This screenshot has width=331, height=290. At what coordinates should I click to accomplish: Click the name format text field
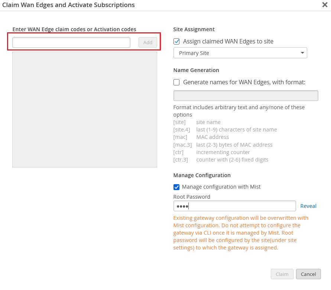(246, 95)
